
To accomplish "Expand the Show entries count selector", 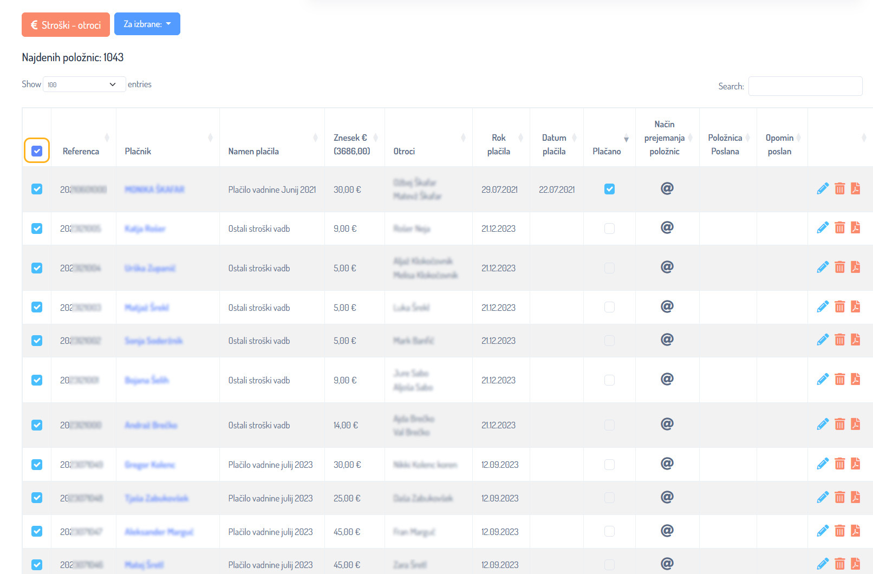I will click(84, 84).
